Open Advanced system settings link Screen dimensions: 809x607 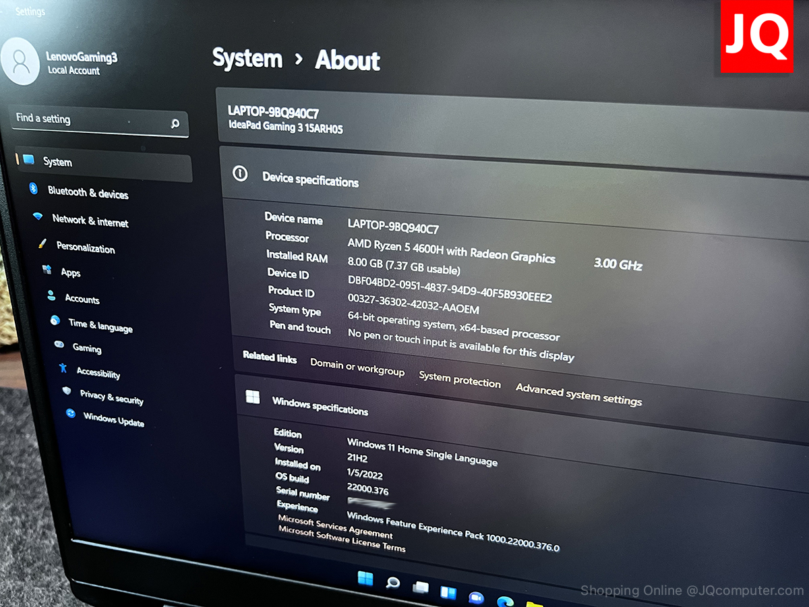point(579,395)
